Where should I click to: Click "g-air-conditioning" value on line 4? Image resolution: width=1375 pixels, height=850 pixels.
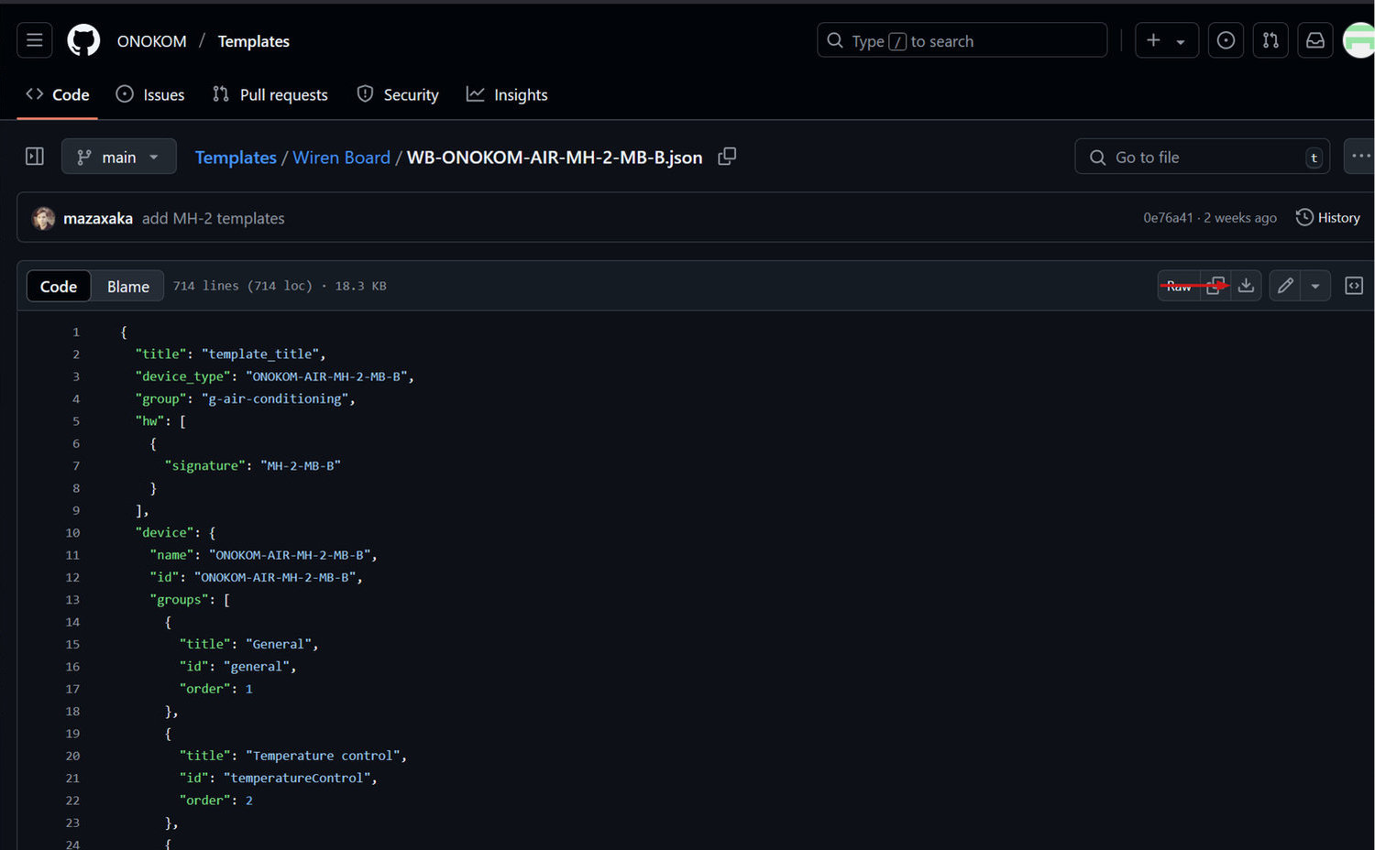pos(275,398)
